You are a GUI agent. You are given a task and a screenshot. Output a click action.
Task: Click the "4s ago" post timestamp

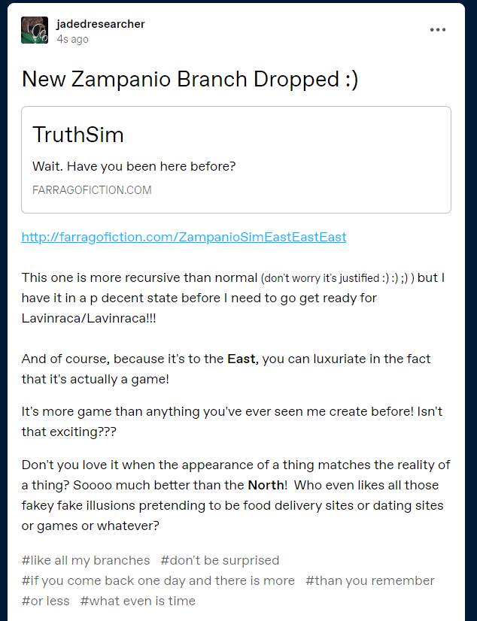(72, 39)
